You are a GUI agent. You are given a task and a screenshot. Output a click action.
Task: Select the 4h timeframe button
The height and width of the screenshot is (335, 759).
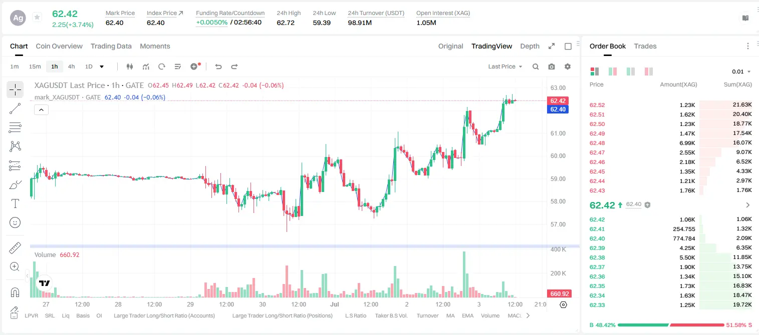72,66
